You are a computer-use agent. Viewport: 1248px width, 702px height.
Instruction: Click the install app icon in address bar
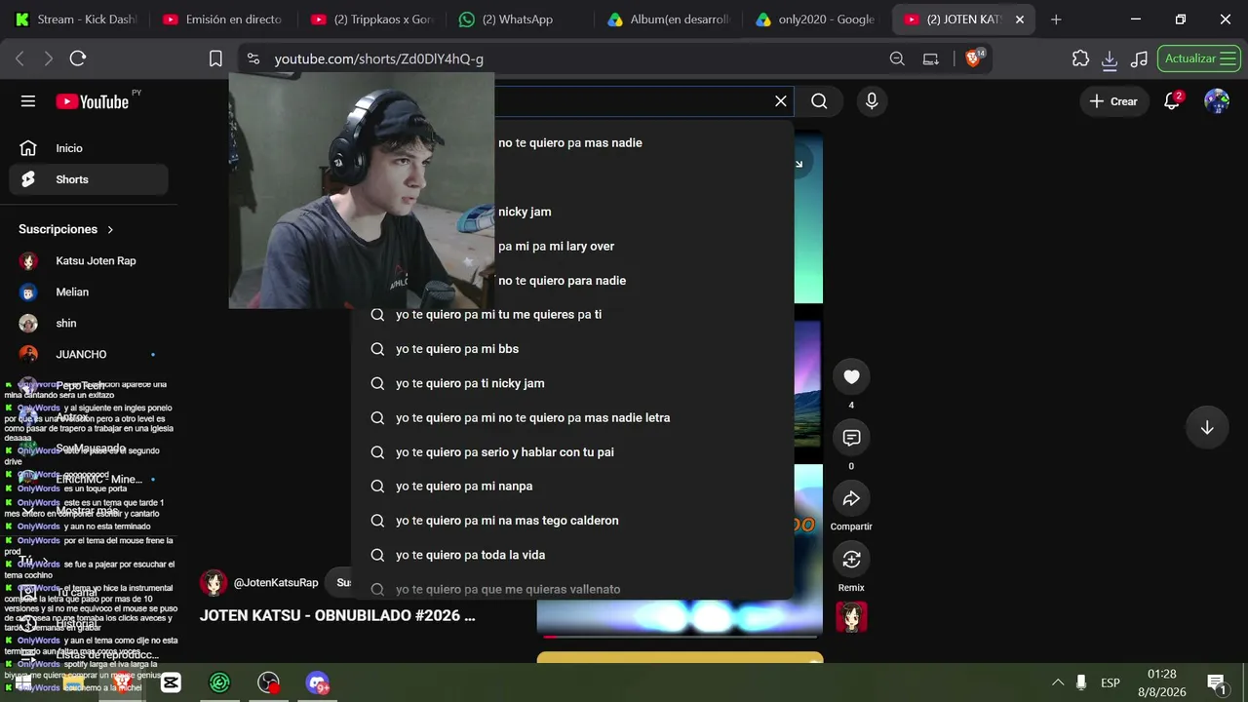click(x=931, y=58)
